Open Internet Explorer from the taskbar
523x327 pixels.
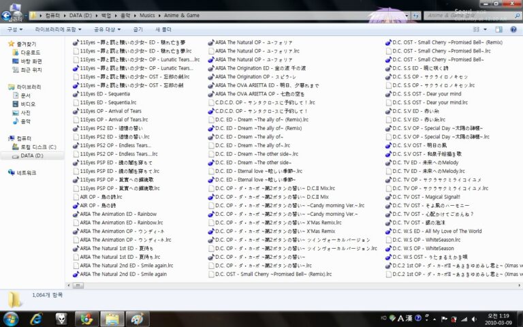(36, 319)
